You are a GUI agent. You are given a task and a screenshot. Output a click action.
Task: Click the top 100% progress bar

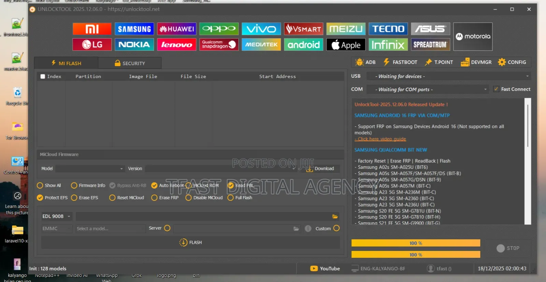pyautogui.click(x=416, y=243)
